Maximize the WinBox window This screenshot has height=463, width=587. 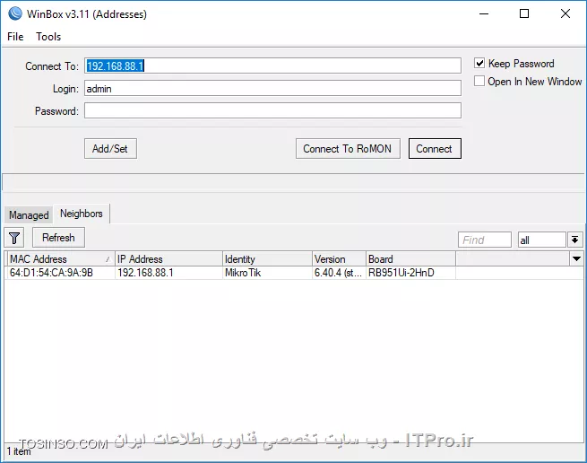point(524,13)
